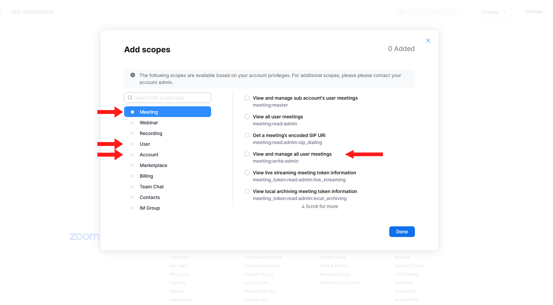
Task: Click the 0 Added counter
Action: pyautogui.click(x=401, y=49)
